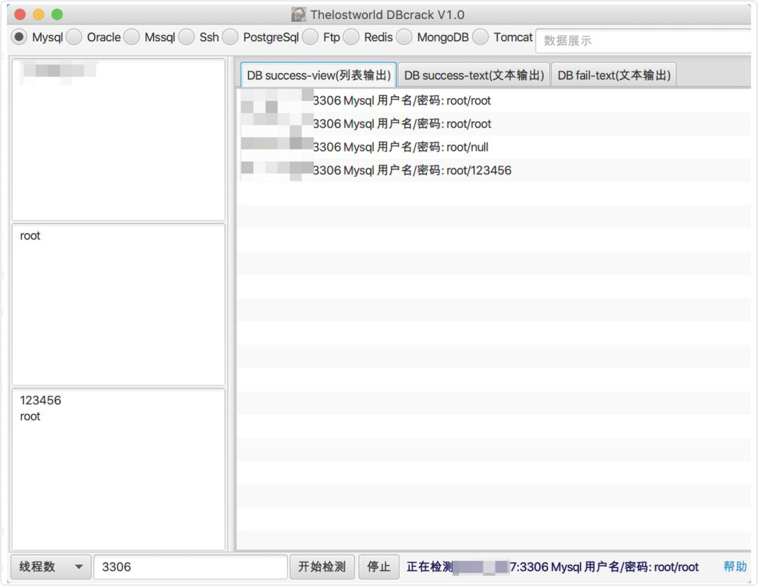The height and width of the screenshot is (586, 758).
Task: Click the 开始检测 start button
Action: tap(322, 566)
